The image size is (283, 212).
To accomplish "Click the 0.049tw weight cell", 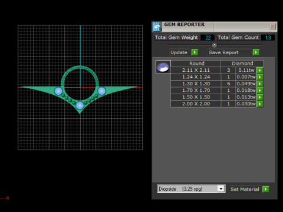I will click(246, 84).
